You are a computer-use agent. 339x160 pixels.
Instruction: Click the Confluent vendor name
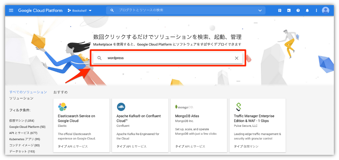[123, 126]
